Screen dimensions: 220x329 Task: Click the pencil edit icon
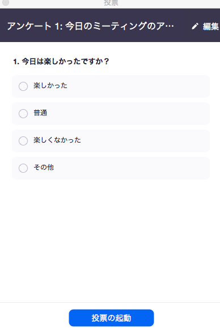(195, 26)
